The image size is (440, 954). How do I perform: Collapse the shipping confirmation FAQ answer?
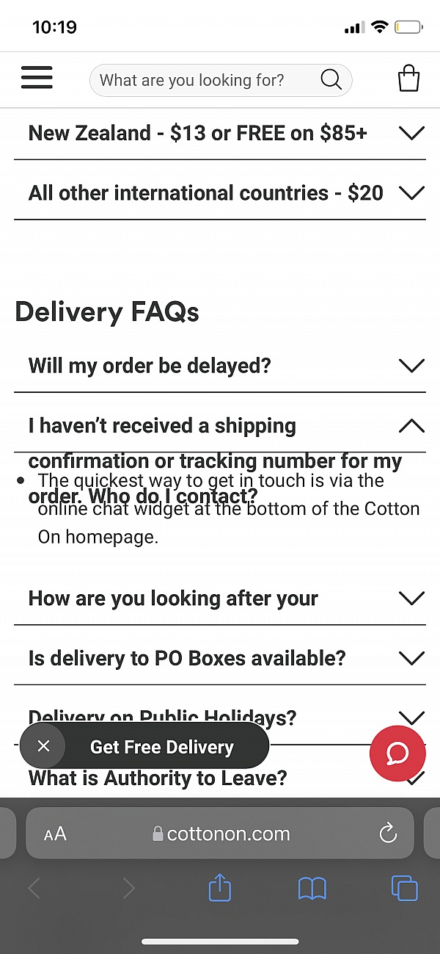click(411, 426)
